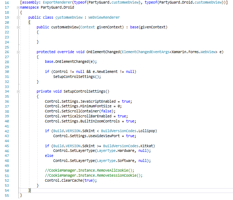The image size is (233, 200).
Task: Collapse the SetupControlSettings method block
Action: click(x=18, y=92)
